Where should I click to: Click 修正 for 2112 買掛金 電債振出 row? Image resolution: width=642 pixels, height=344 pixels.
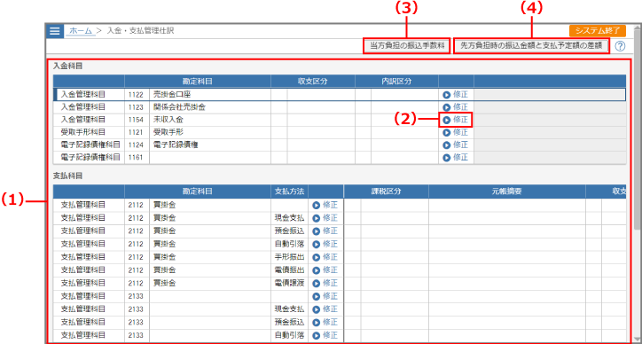(325, 270)
